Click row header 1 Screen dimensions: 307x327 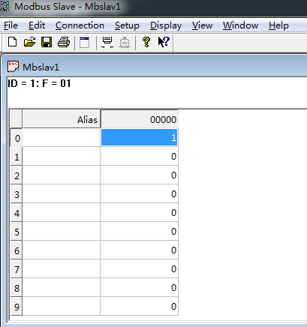point(17,157)
